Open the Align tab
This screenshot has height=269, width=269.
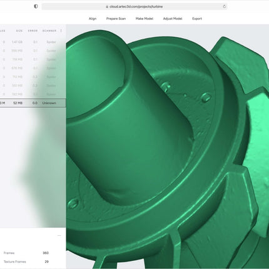(93, 19)
